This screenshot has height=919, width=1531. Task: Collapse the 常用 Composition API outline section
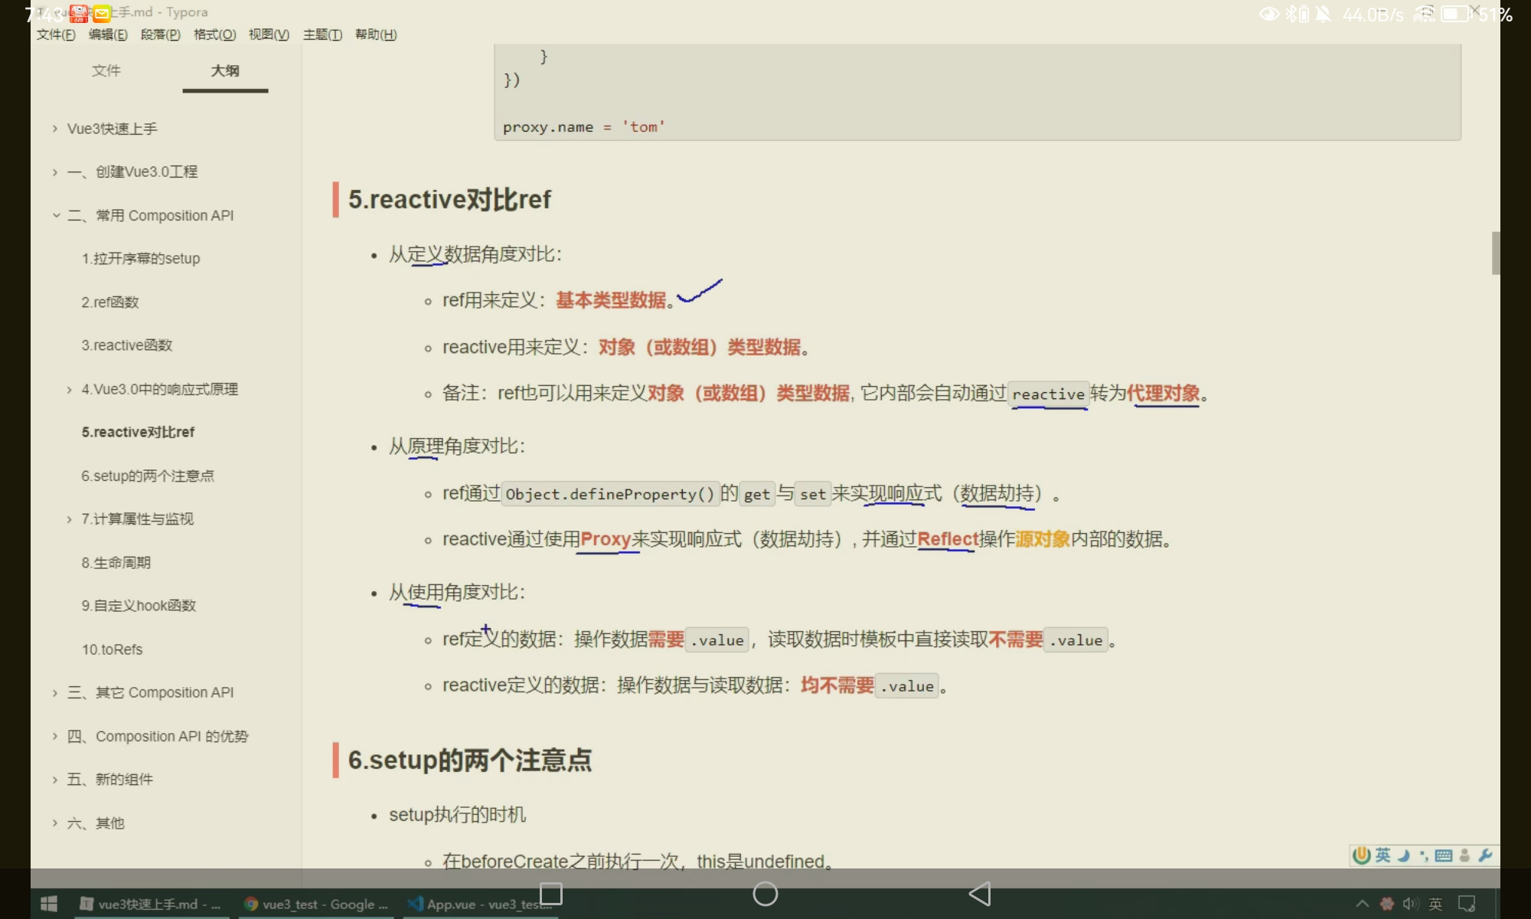click(56, 215)
